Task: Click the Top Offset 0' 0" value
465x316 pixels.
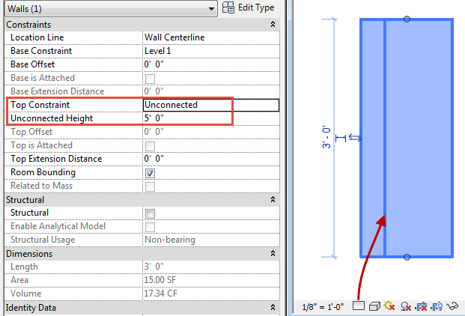Action: 211,132
